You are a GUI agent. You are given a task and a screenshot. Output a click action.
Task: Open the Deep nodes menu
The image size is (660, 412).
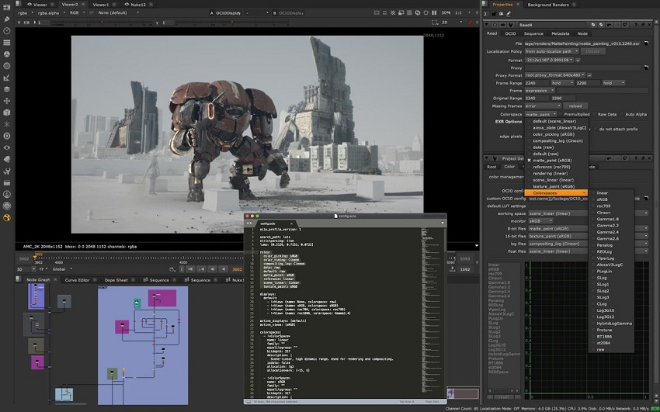[7, 136]
